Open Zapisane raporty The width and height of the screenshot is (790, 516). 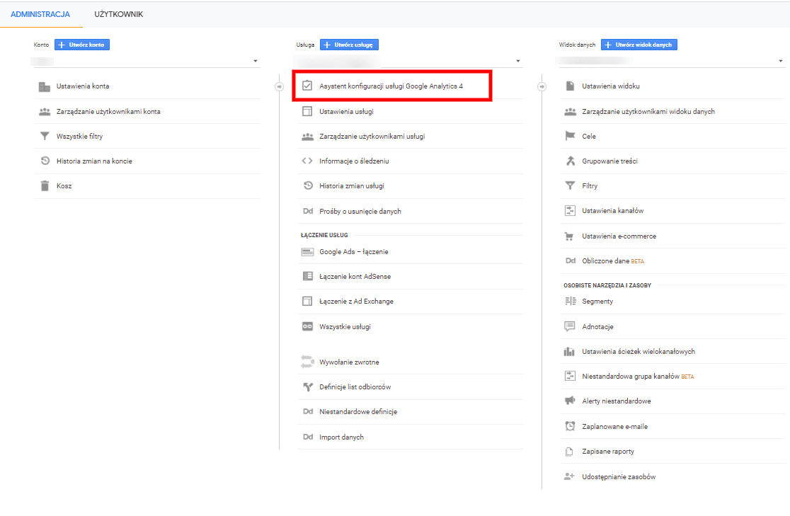pyautogui.click(x=608, y=452)
